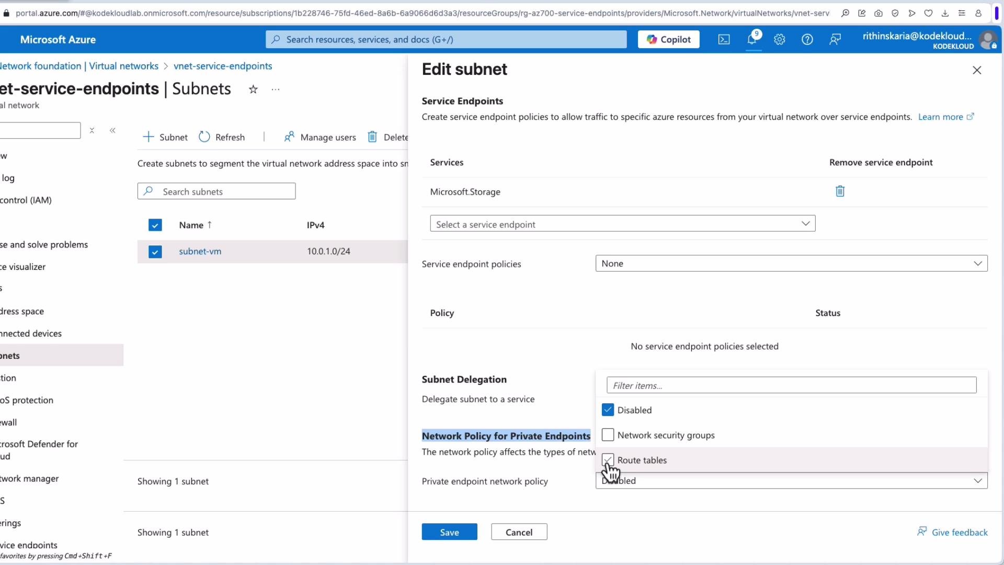The height and width of the screenshot is (565, 1004).
Task: Click Give feedback link
Action: (x=952, y=532)
